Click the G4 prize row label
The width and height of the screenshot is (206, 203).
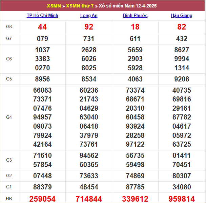click(9, 117)
